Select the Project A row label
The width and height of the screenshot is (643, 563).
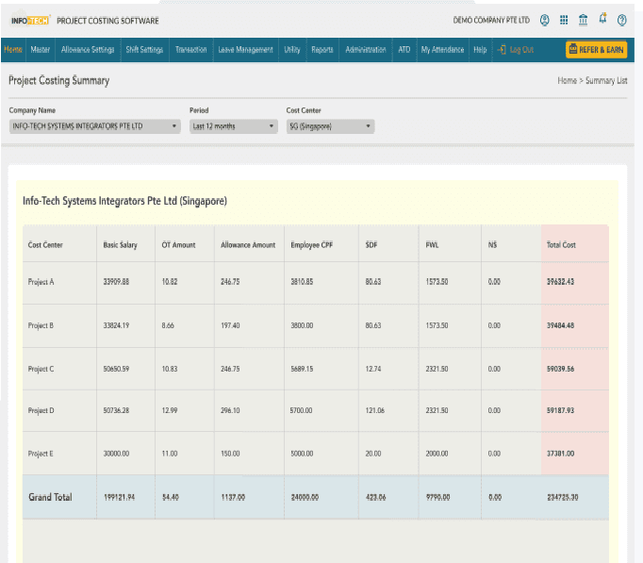(41, 282)
